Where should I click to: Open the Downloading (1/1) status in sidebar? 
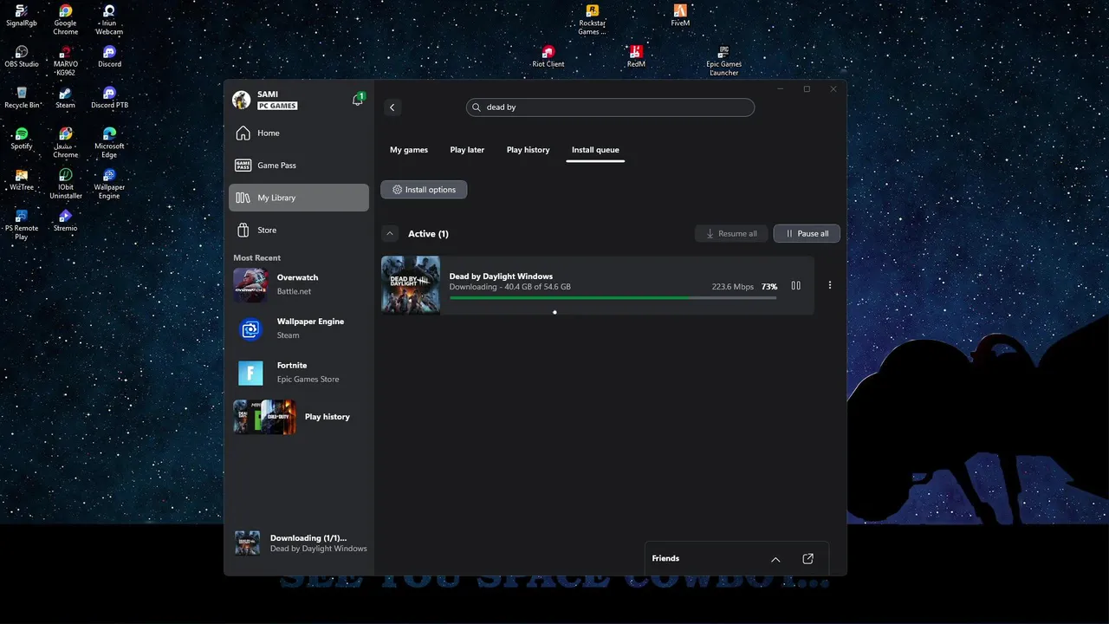pos(301,543)
